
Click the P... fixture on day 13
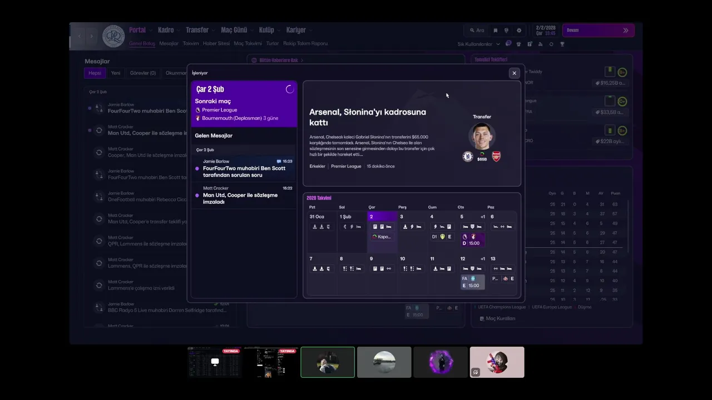(x=503, y=278)
